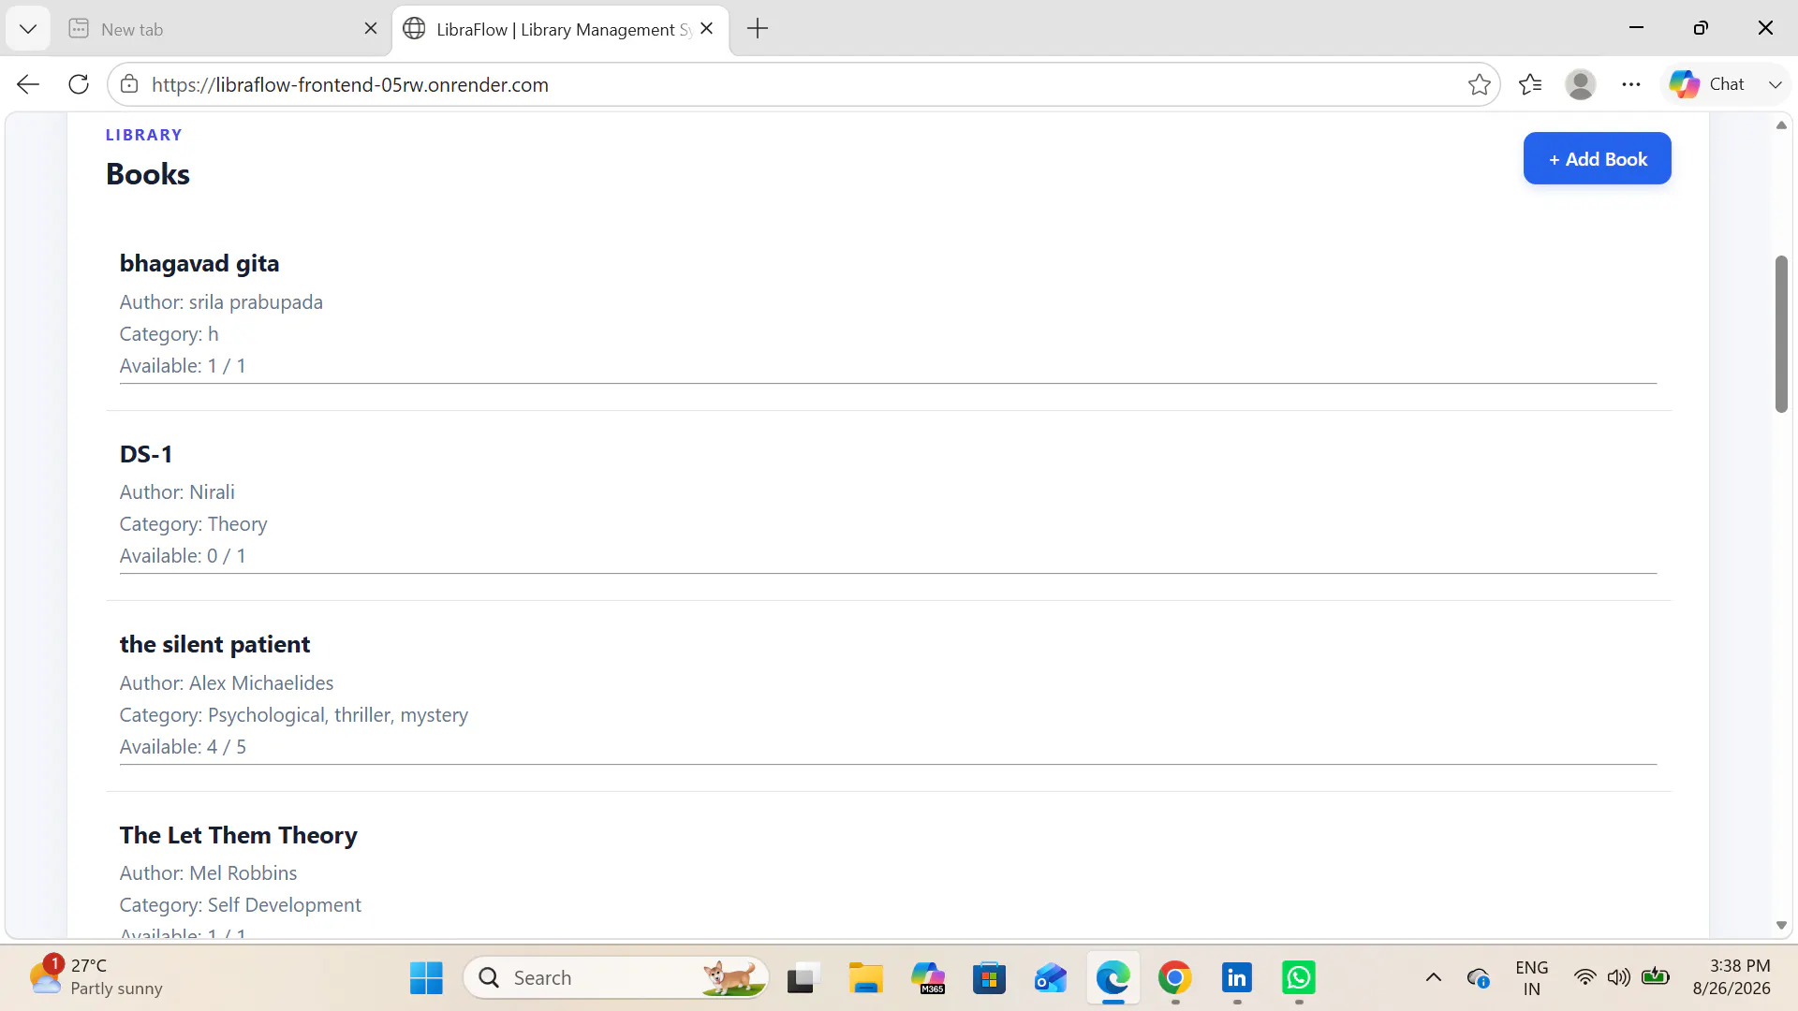1798x1011 pixels.
Task: Click Category: Self Development text
Action: (x=241, y=905)
